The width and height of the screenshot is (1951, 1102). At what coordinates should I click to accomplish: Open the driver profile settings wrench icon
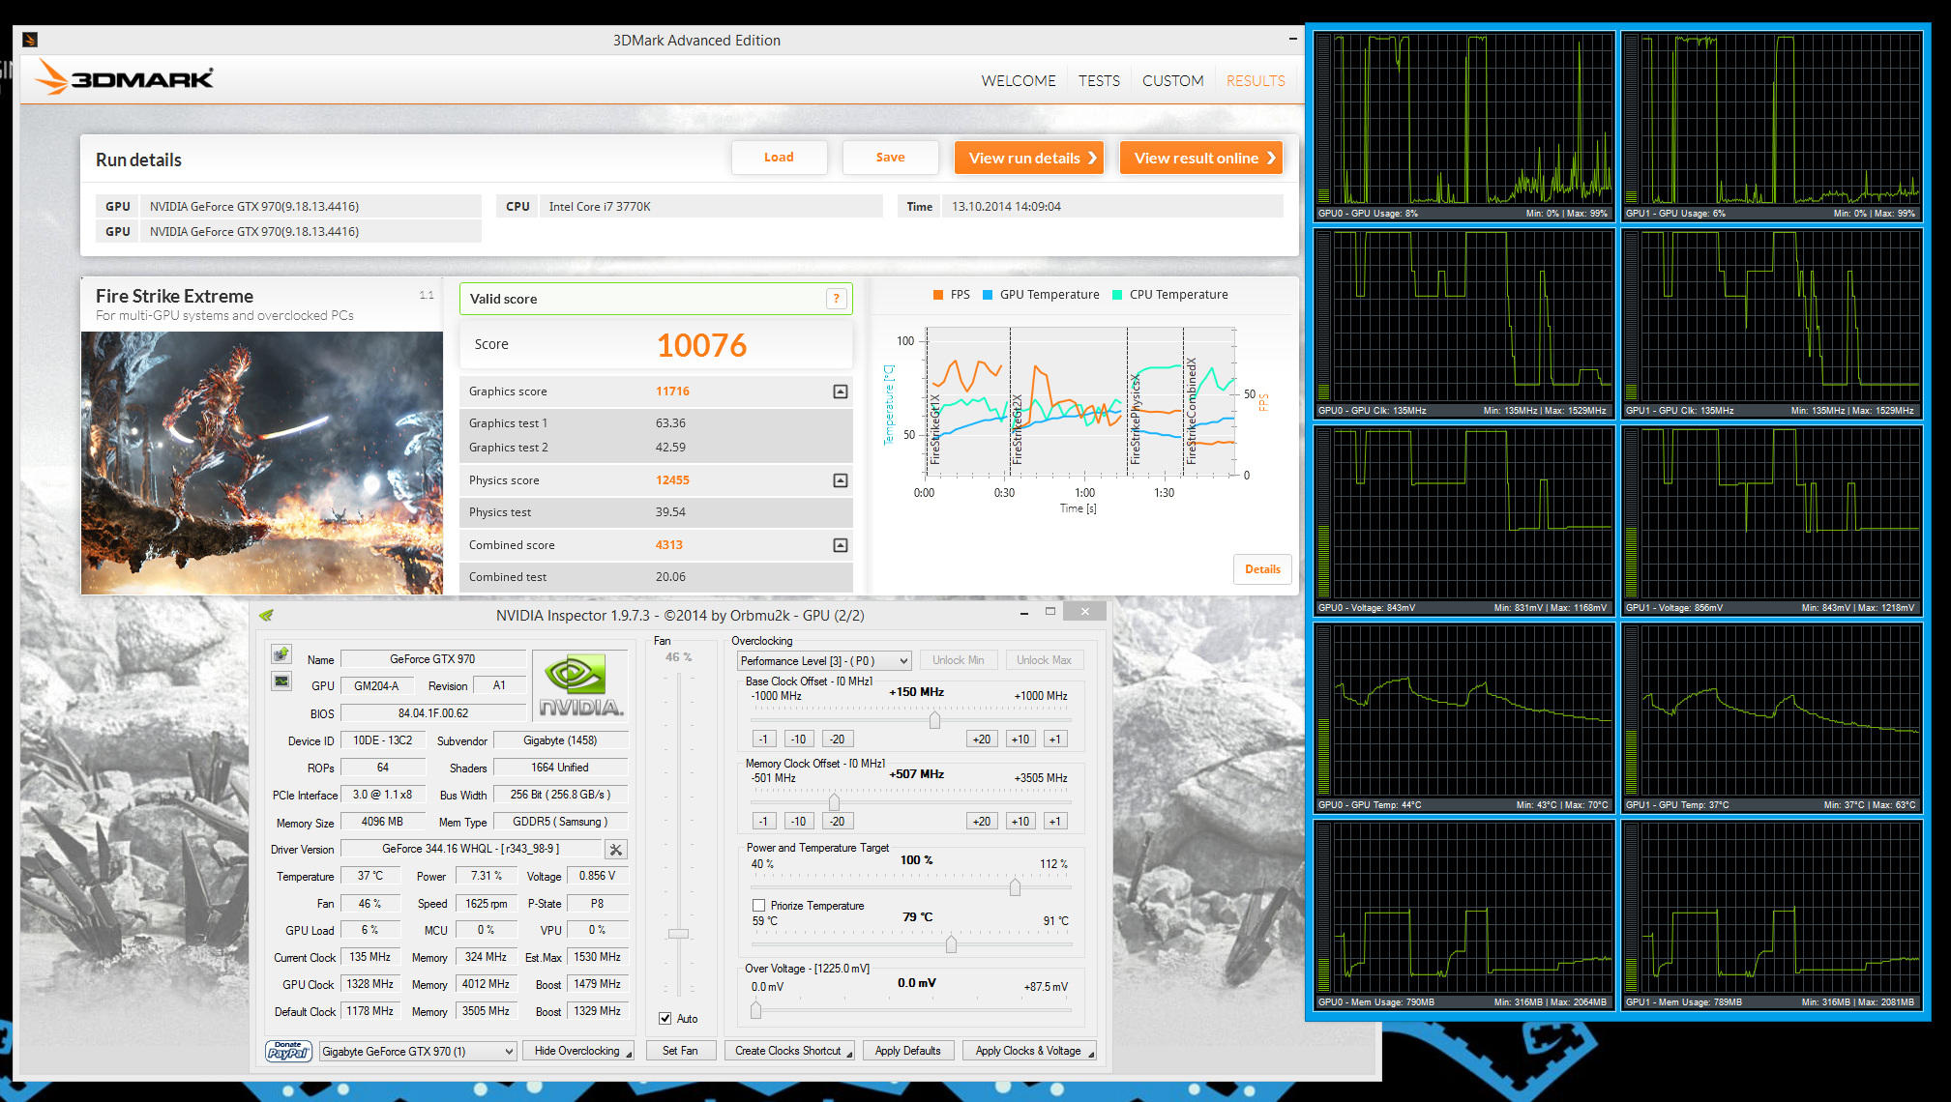click(x=616, y=849)
